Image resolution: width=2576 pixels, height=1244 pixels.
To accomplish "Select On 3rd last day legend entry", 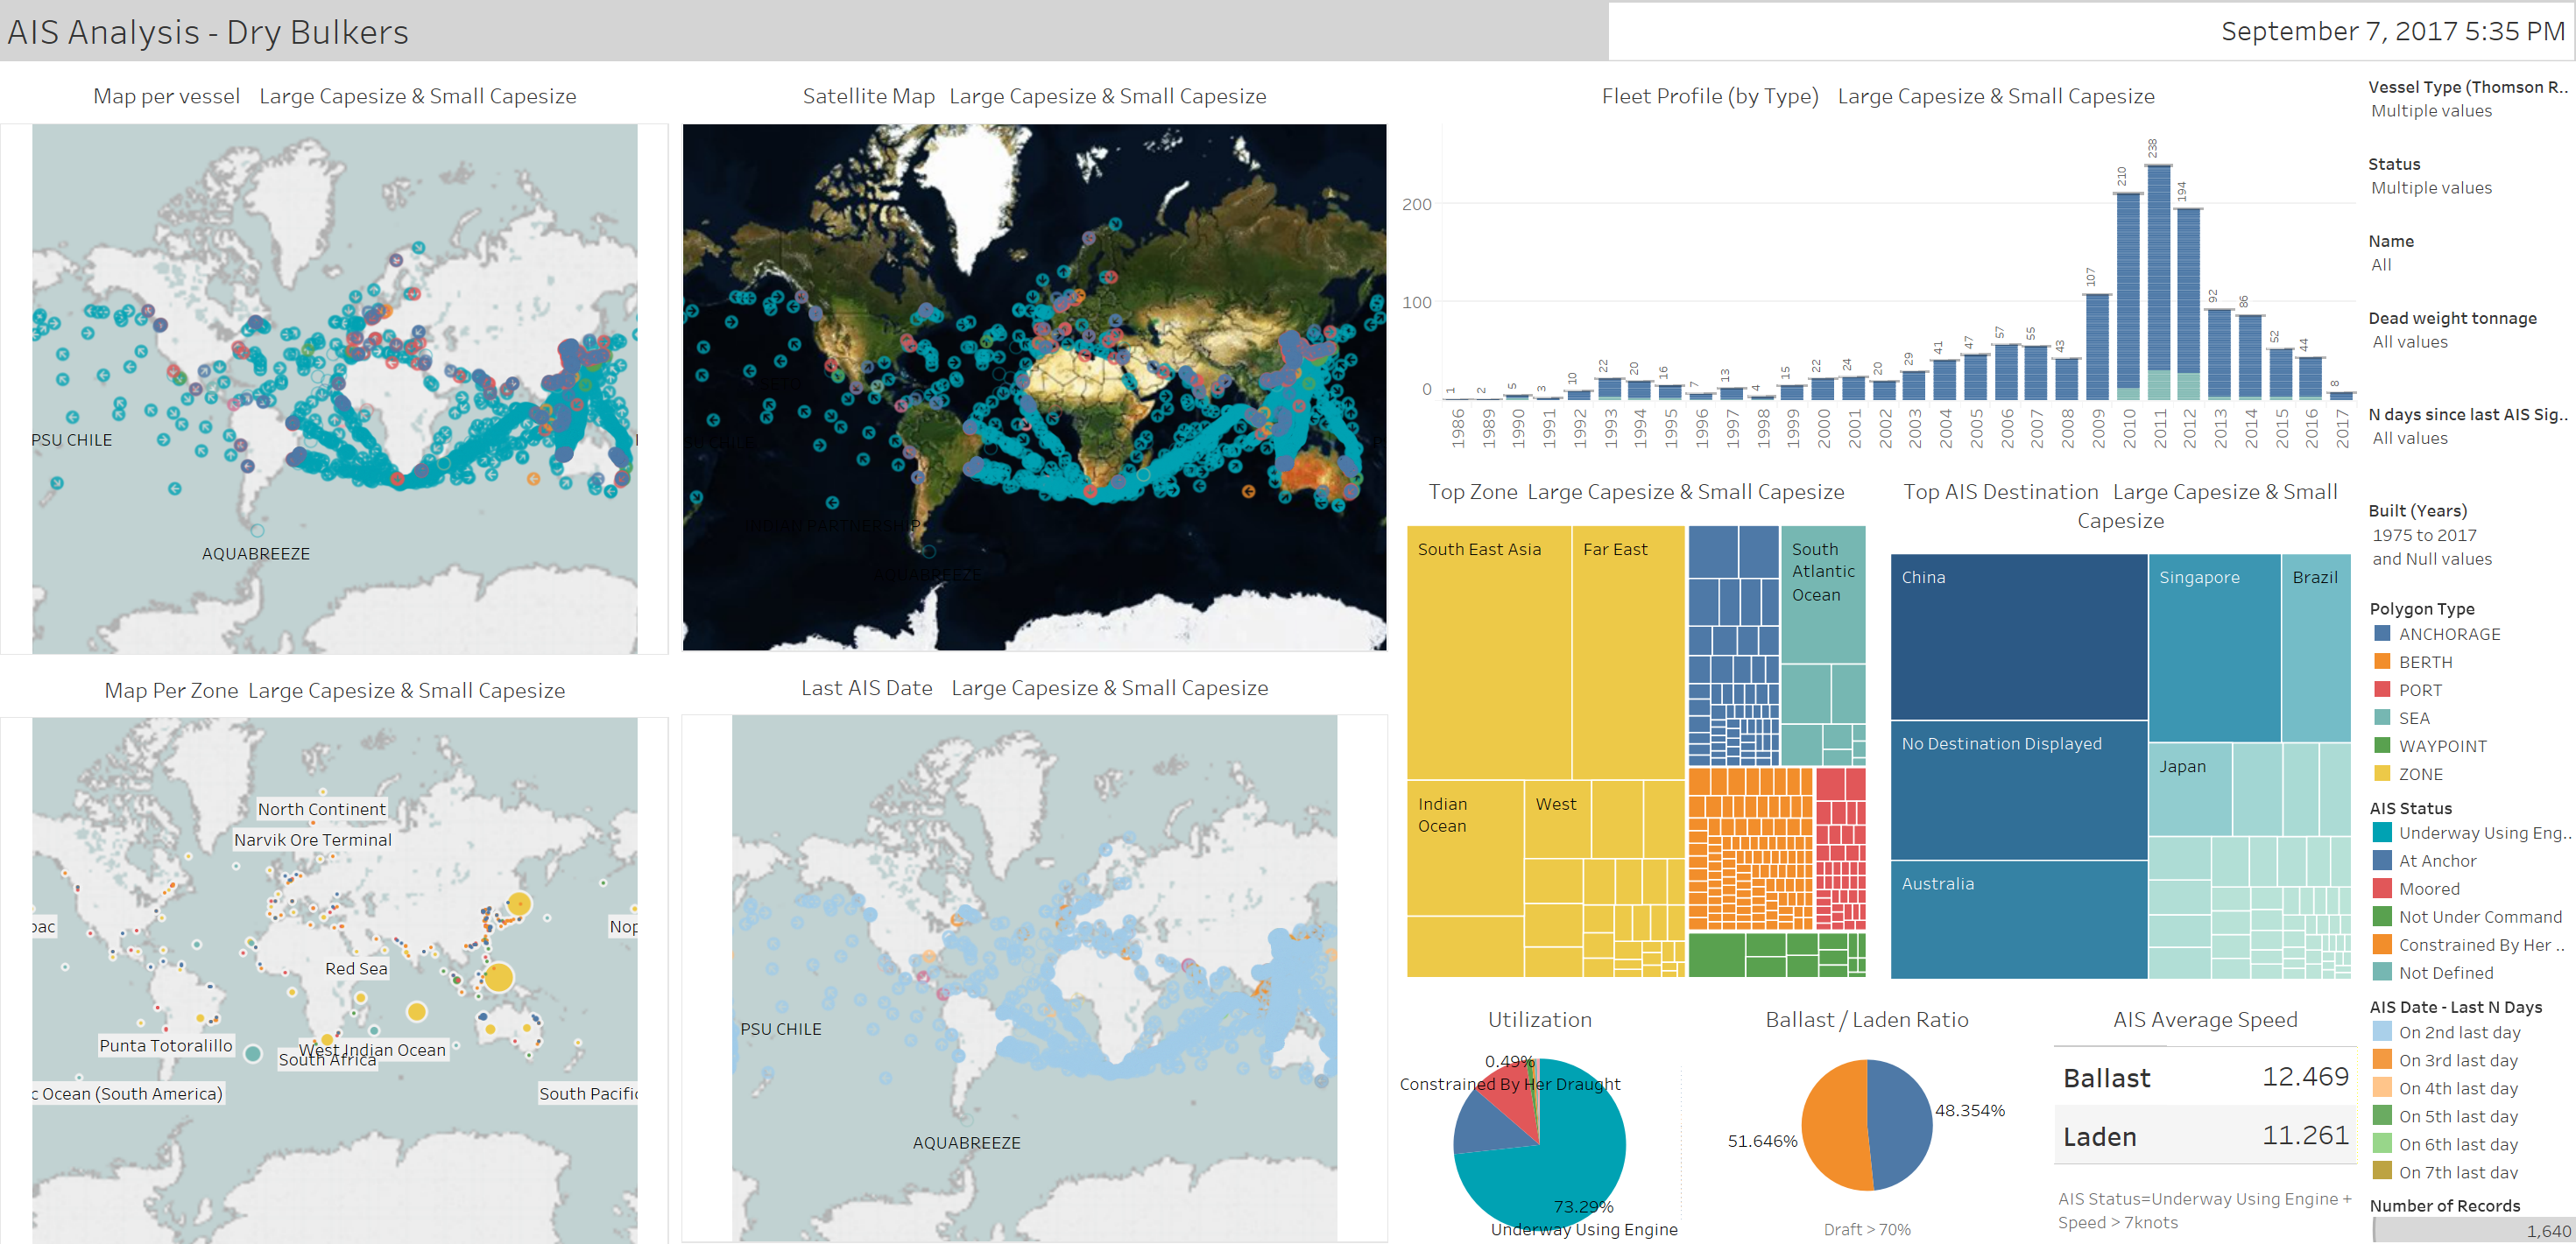I will coord(2446,1061).
